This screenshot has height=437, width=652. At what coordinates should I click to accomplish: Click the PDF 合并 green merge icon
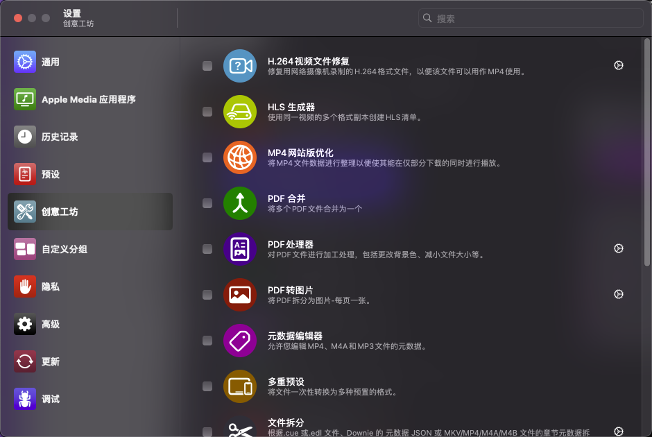click(240, 203)
